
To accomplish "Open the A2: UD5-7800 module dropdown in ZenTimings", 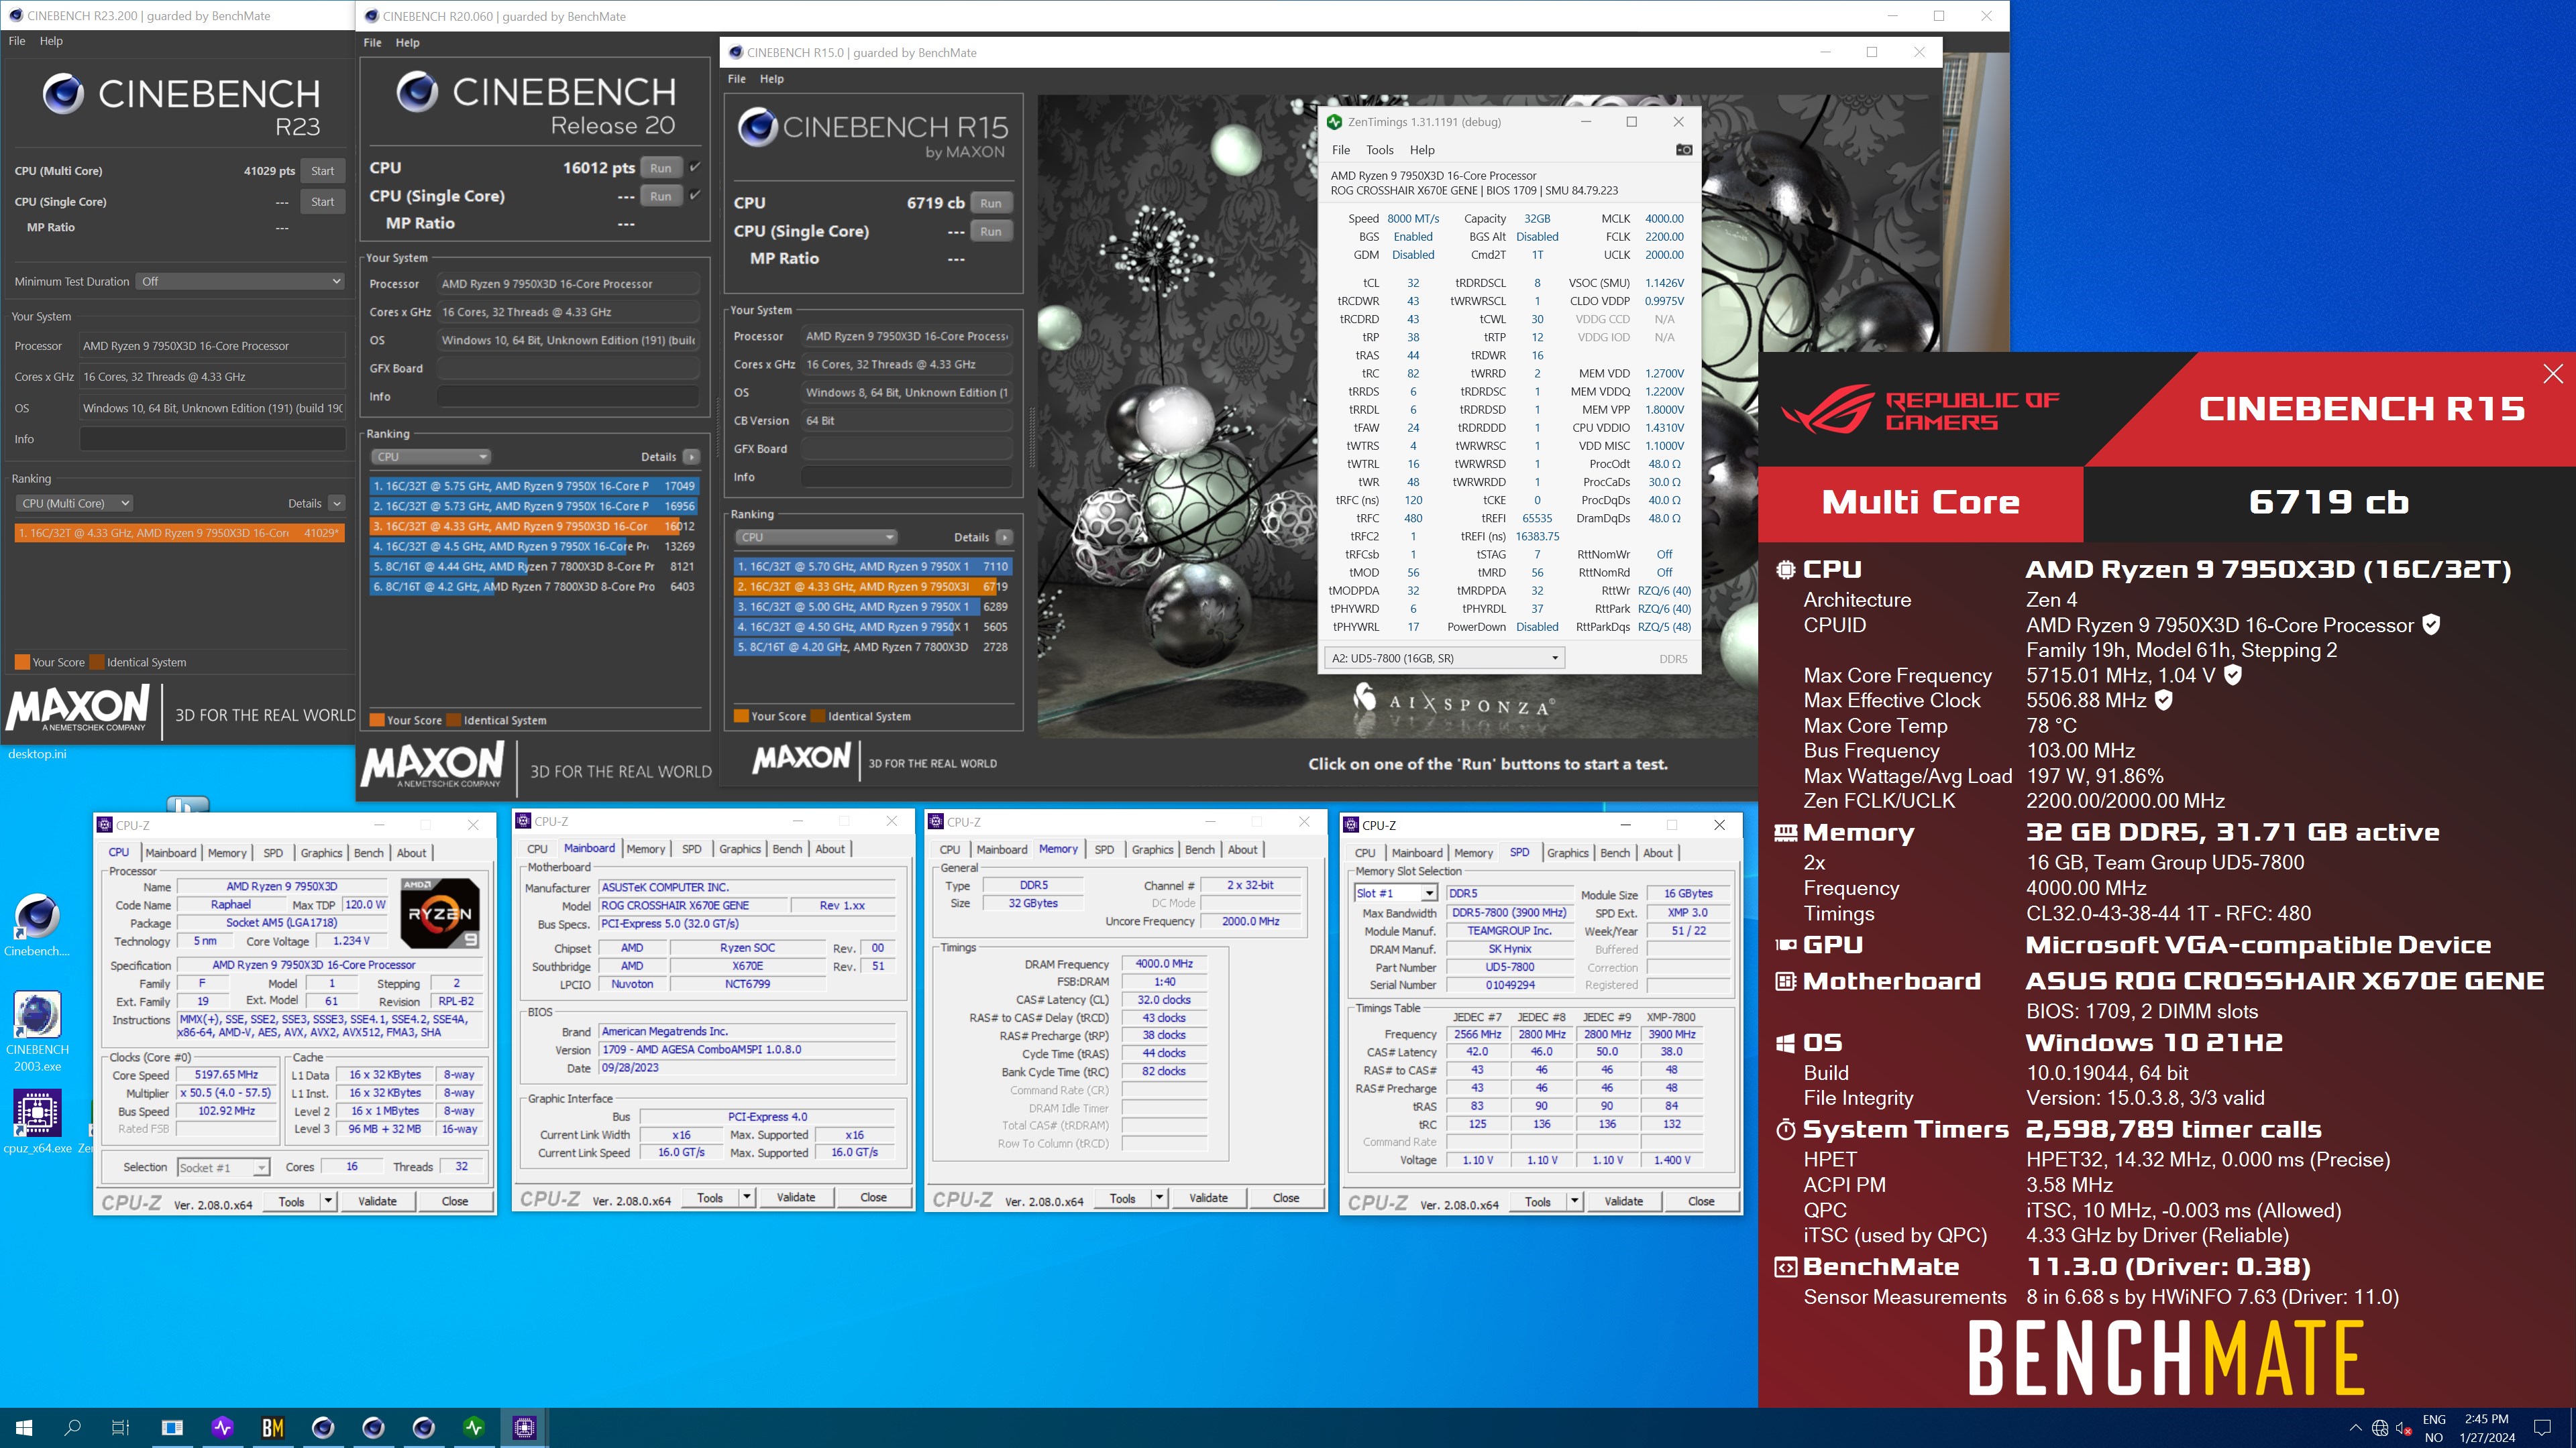I will (1444, 658).
